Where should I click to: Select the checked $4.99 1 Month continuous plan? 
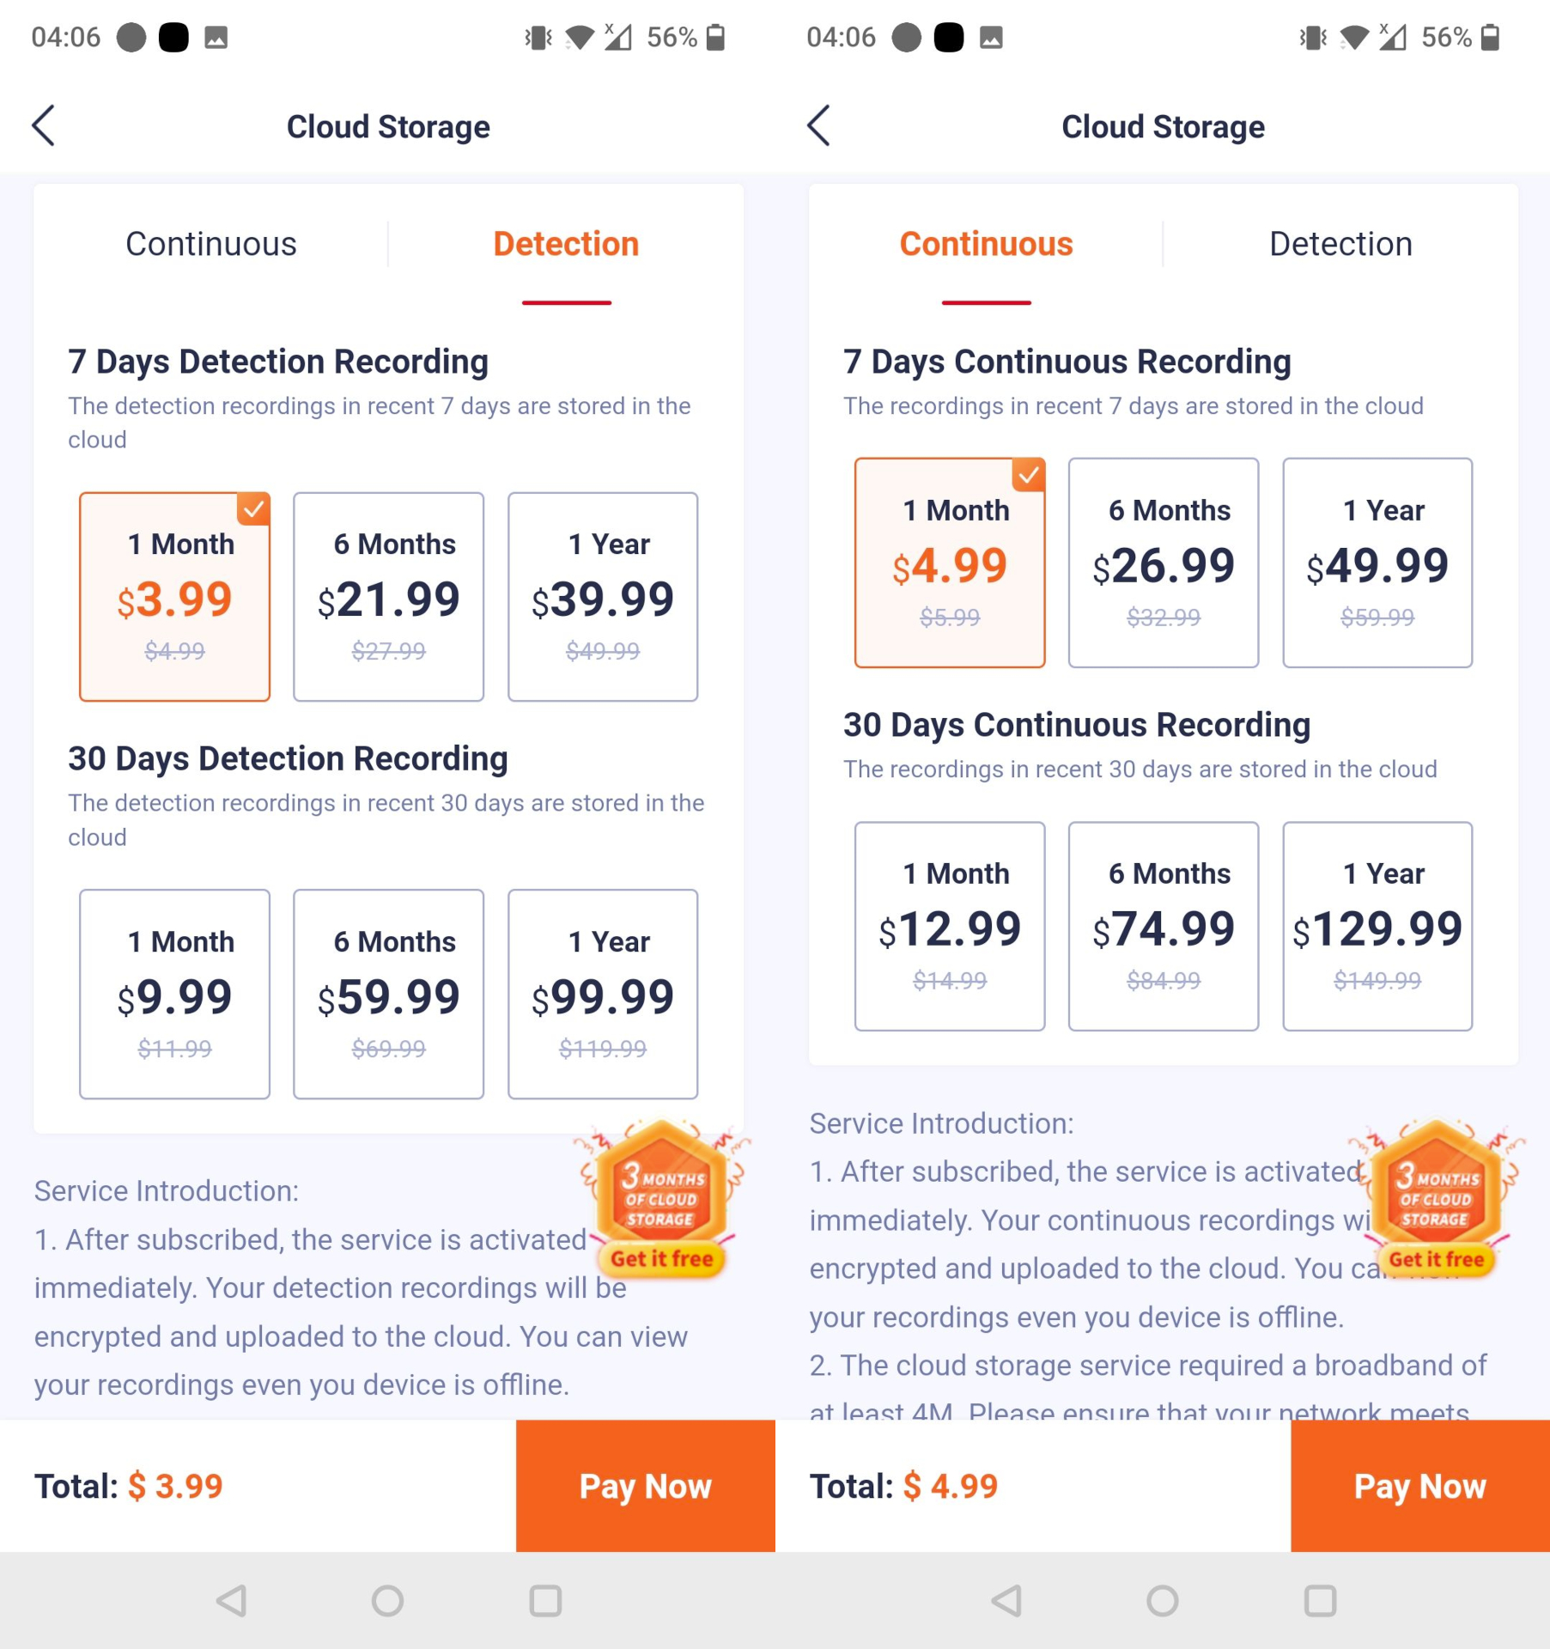949,563
